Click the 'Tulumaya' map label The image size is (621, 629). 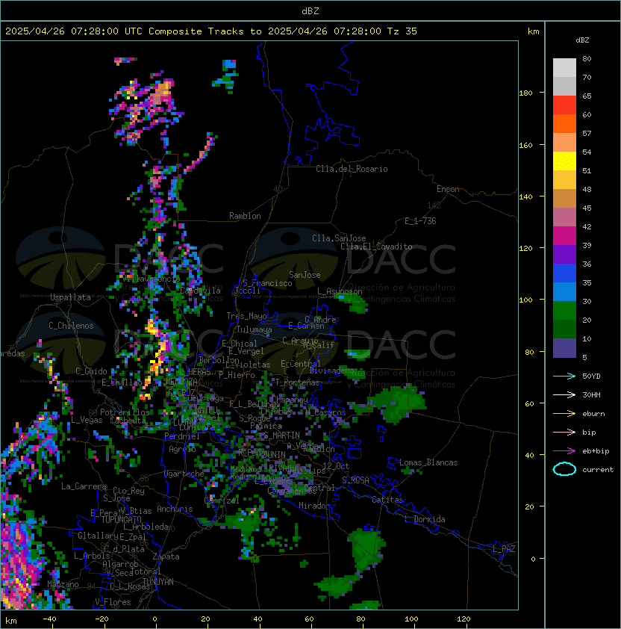[255, 329]
